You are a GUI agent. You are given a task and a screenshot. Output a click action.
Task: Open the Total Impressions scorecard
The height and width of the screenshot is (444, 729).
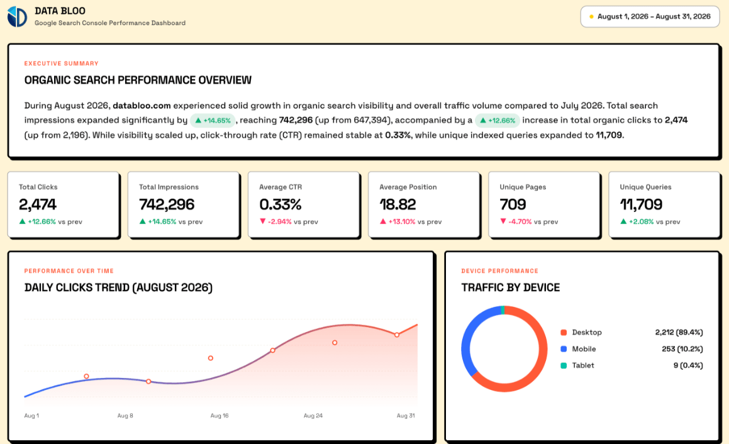[184, 204]
